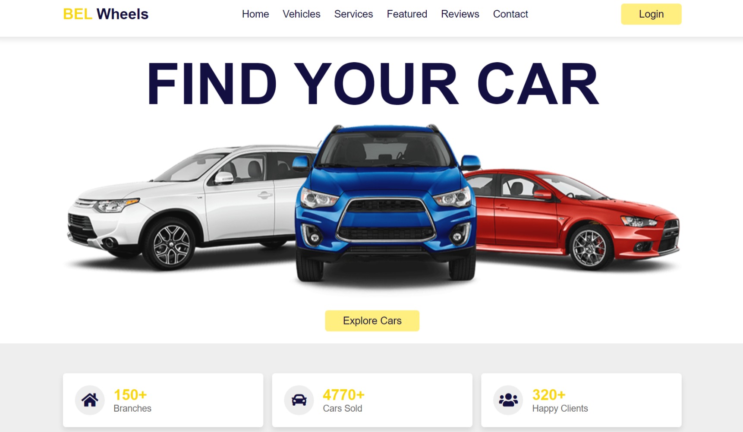Open the Services navigation link
Viewport: 743px width, 432px height.
point(353,14)
